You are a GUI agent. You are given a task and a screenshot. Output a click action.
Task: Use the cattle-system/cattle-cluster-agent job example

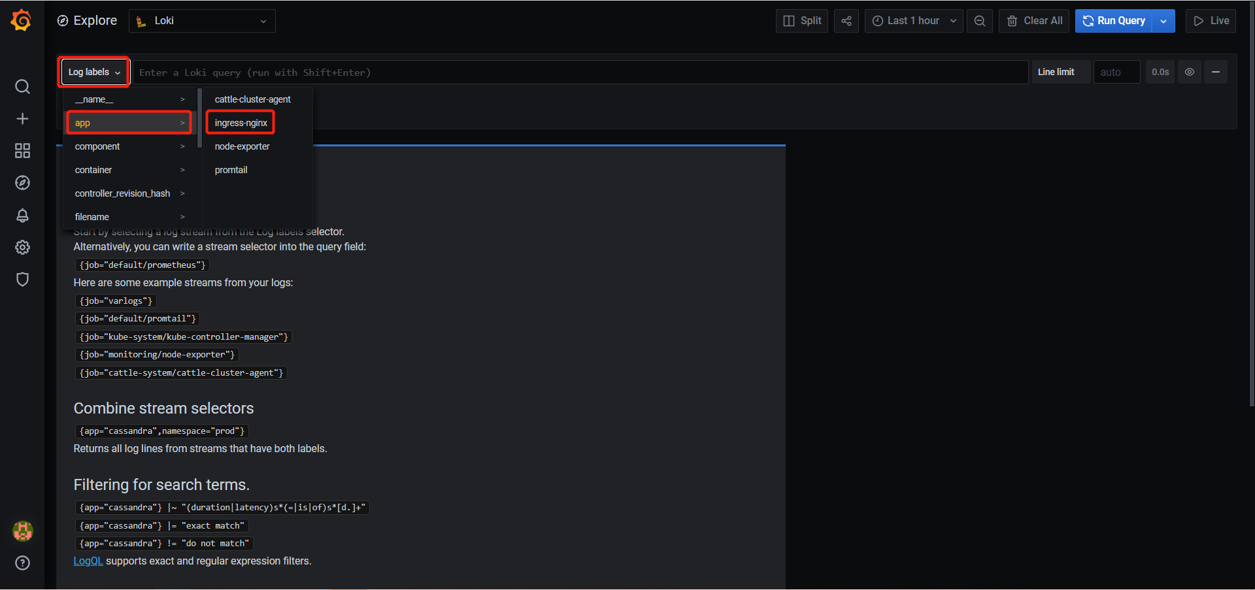pyautogui.click(x=181, y=373)
